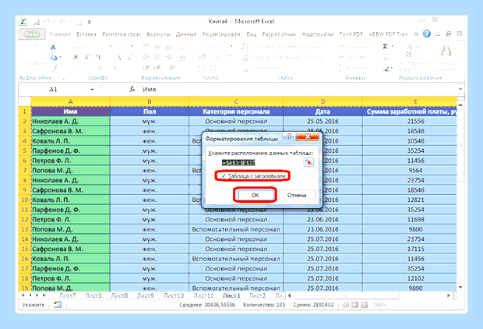This screenshot has height=329, width=483.
Task: Click the AutoSum sigma icon
Action: pos(386,46)
